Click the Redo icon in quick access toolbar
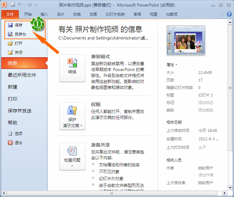This screenshot has width=234, height=197. point(30,5)
